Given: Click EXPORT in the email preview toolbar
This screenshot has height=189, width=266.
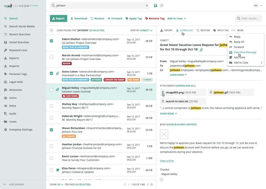Looking at the screenshot, I should [x=166, y=30].
